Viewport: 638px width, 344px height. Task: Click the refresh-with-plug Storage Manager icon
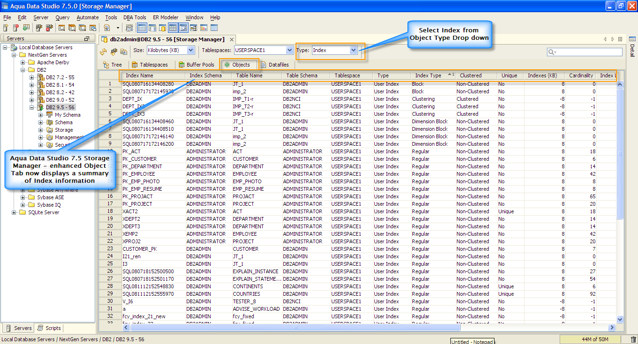coord(114,52)
